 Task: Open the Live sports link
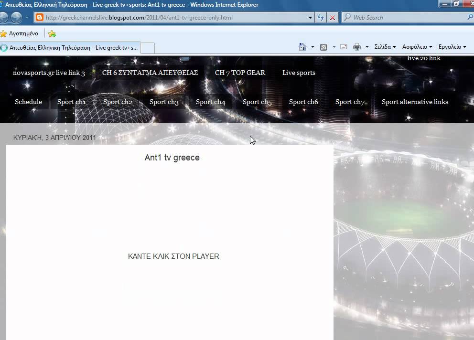299,73
